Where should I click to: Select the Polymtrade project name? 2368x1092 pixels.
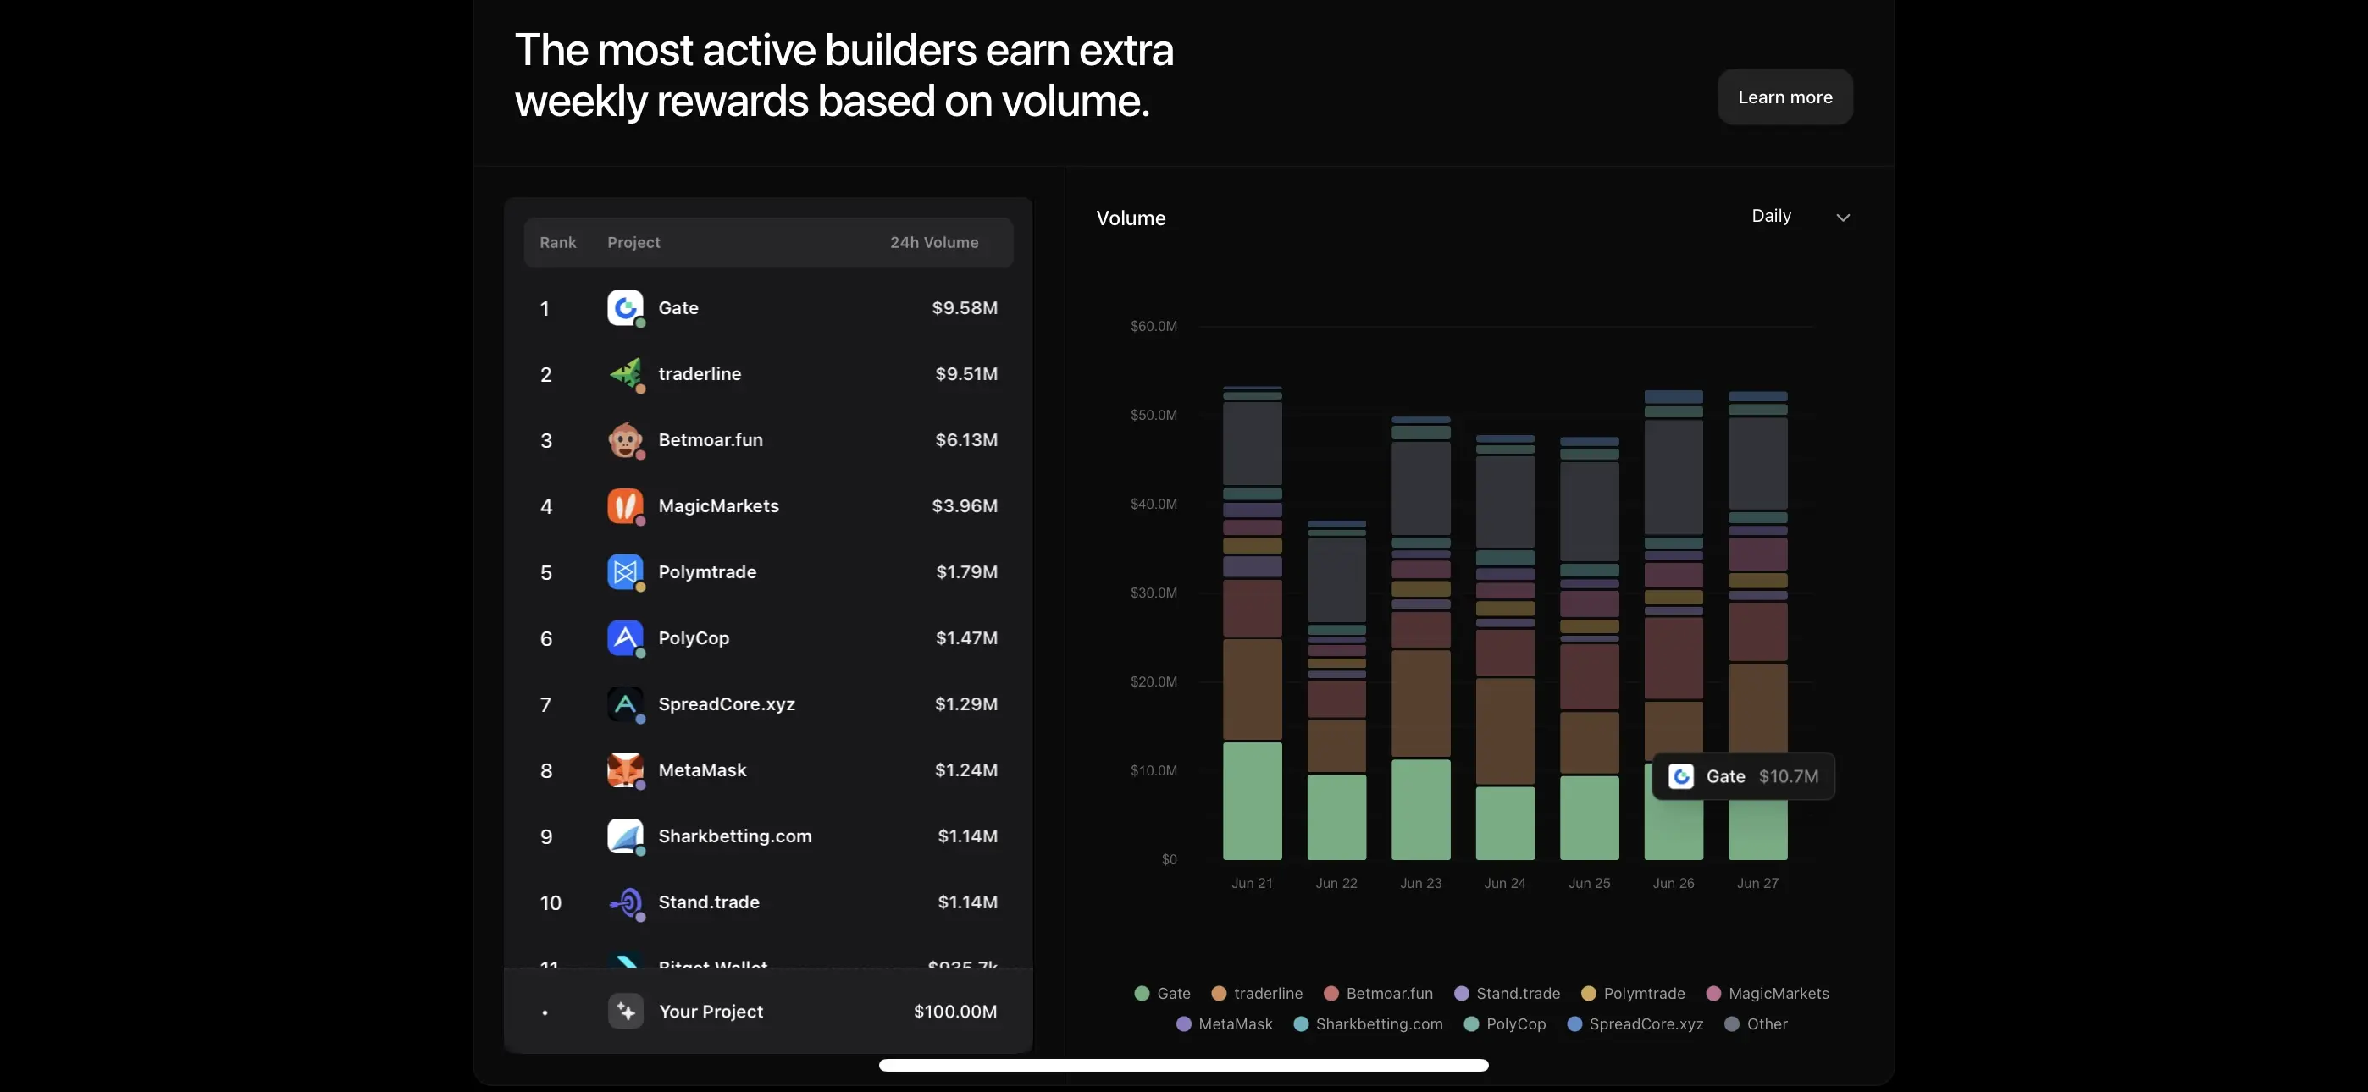(708, 572)
